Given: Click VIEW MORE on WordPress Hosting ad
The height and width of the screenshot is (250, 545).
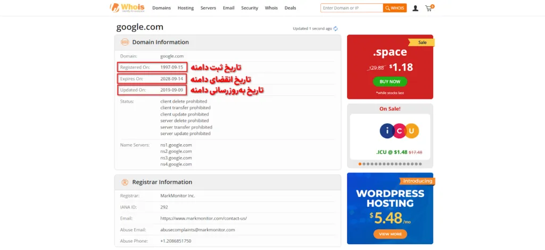Looking at the screenshot, I should click(x=390, y=234).
